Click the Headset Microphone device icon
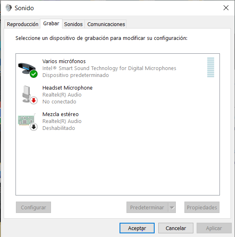Screen dimensions: 235x237 [x=27, y=94]
